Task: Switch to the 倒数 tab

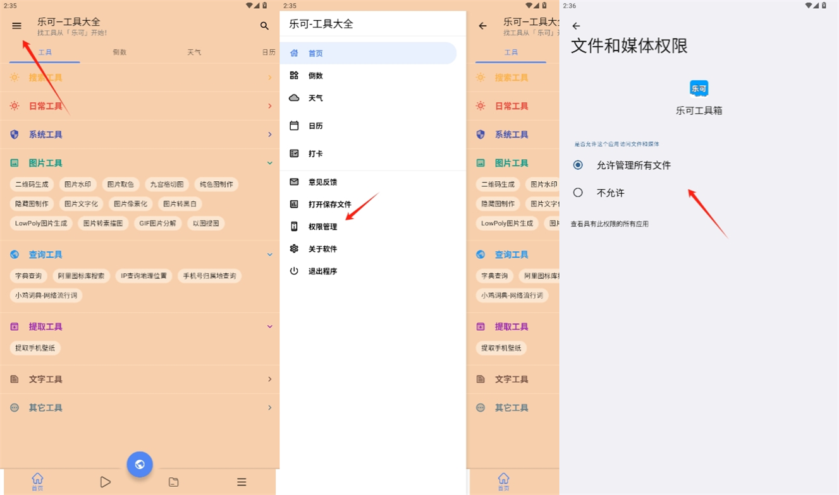Action: coord(119,52)
